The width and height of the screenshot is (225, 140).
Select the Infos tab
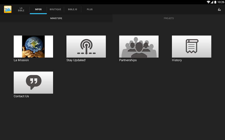click(x=38, y=9)
